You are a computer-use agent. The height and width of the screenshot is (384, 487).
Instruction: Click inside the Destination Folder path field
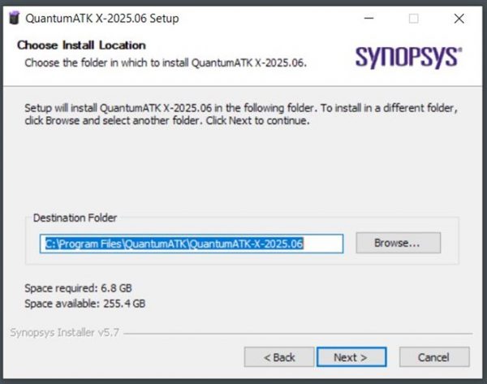(x=192, y=244)
